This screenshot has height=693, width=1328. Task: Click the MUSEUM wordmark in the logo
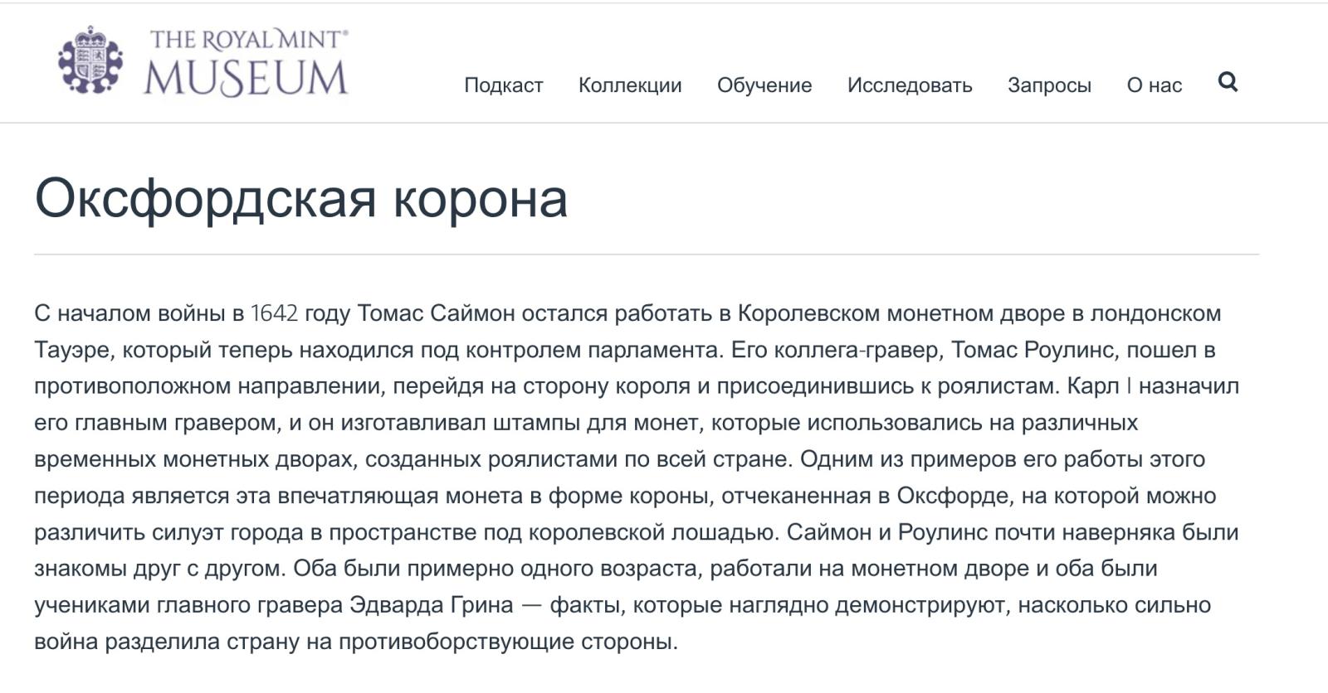246,78
